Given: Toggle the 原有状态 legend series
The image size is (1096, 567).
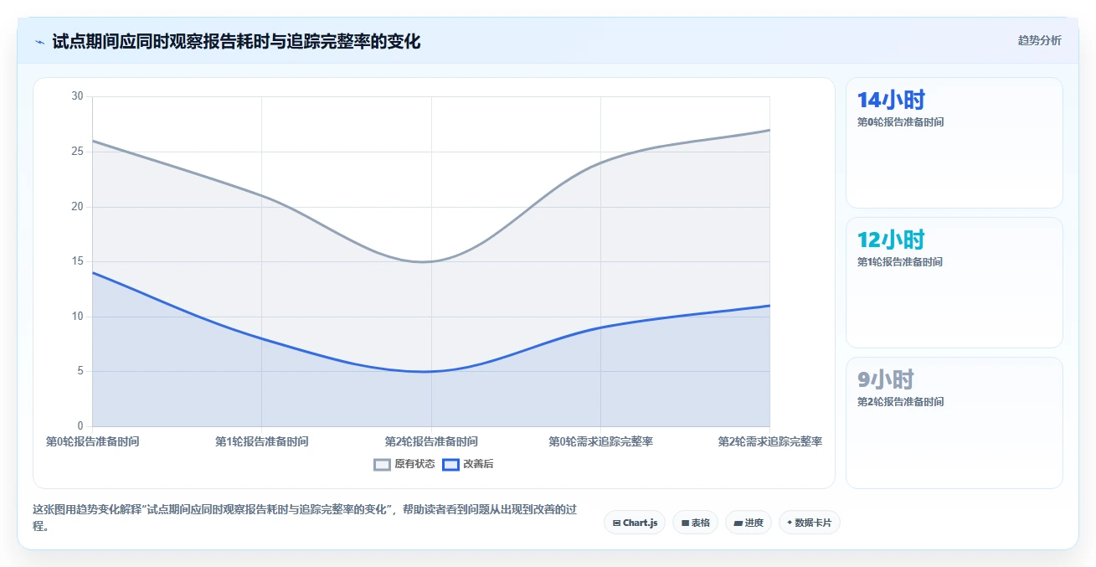Looking at the screenshot, I should pyautogui.click(x=404, y=464).
